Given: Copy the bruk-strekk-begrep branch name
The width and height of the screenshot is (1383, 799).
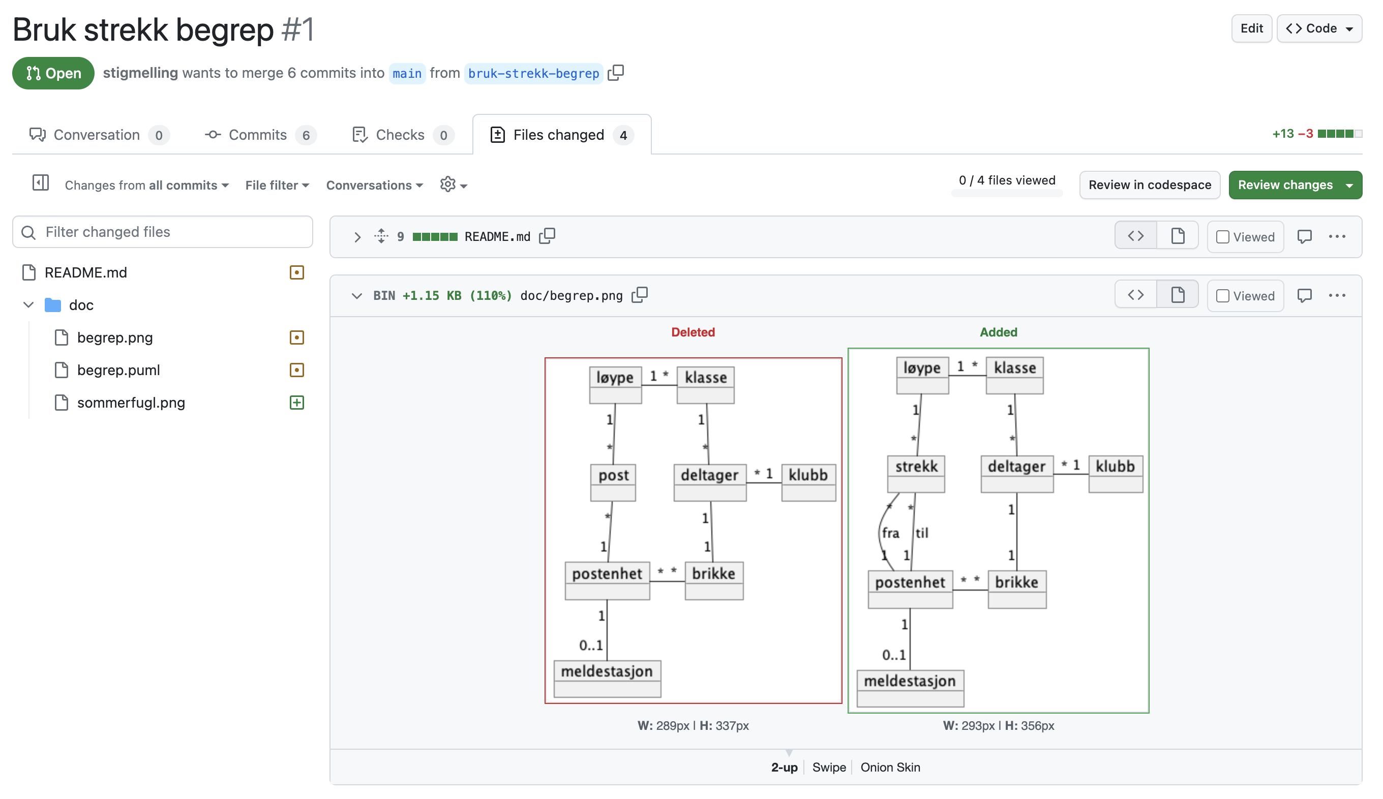Looking at the screenshot, I should 616,73.
